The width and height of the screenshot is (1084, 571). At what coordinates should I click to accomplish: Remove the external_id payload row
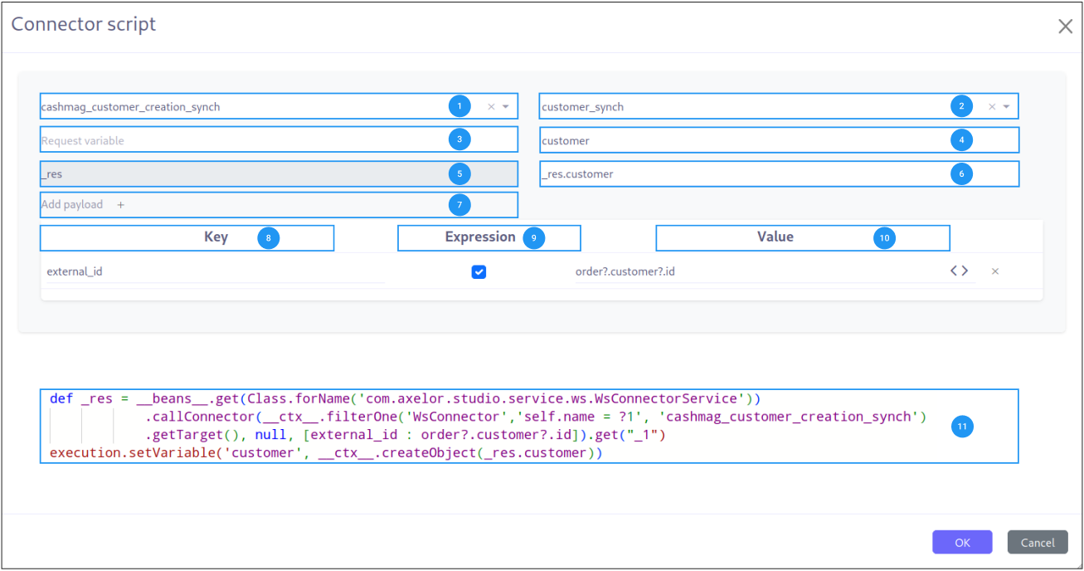tap(995, 271)
